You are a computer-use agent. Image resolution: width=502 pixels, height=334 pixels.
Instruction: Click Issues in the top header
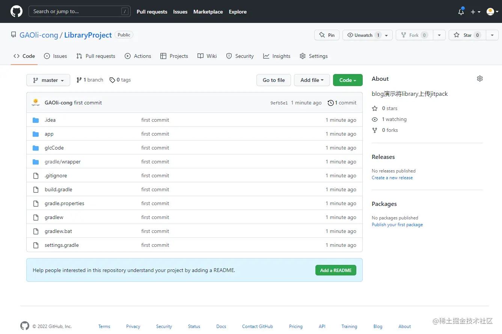tap(180, 12)
